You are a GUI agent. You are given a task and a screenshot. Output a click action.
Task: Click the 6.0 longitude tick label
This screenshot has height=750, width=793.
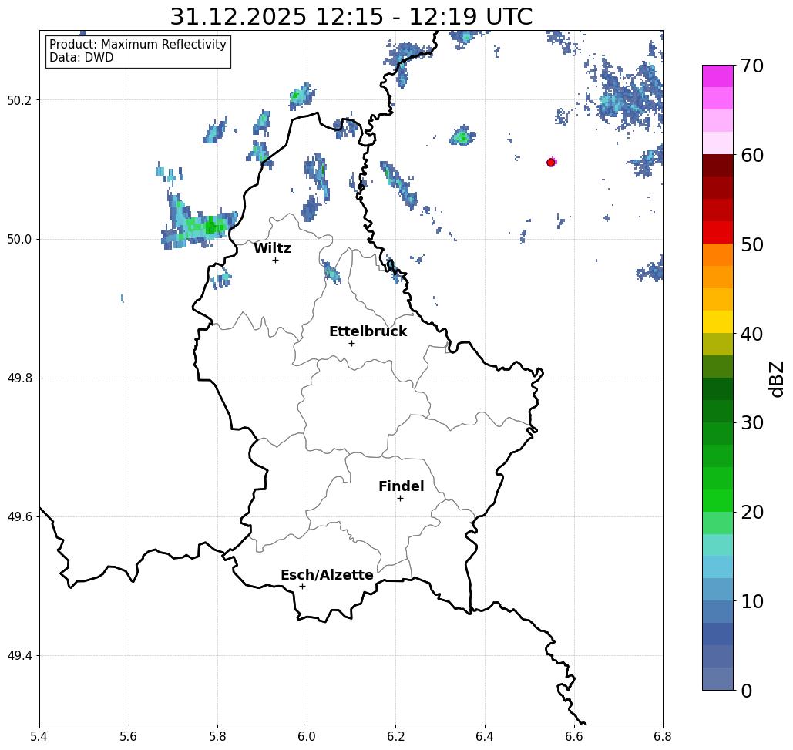click(307, 736)
